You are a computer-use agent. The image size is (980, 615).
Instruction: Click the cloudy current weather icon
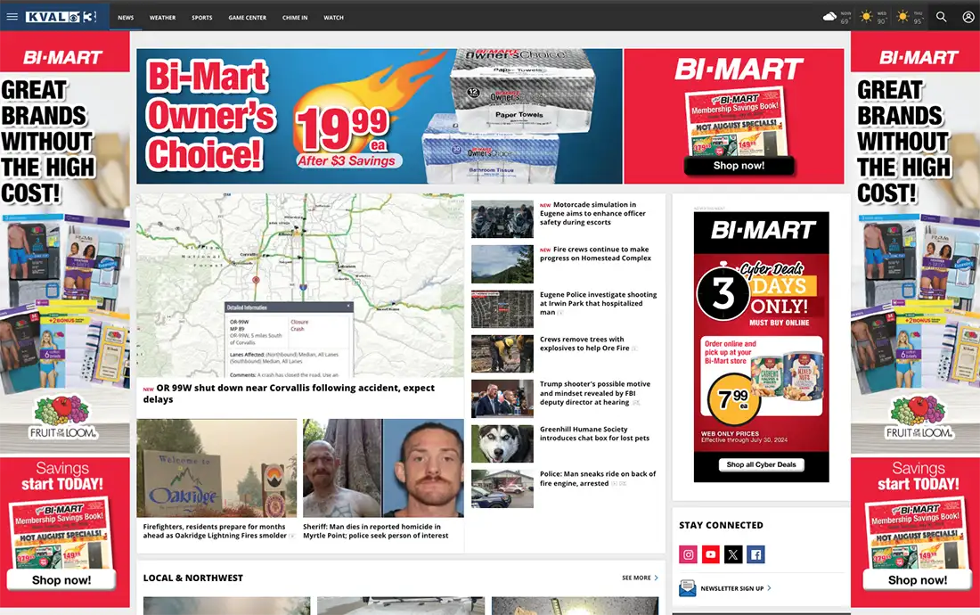pos(829,17)
